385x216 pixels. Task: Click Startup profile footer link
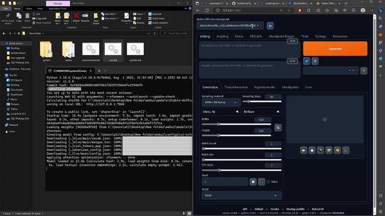click(x=295, y=209)
